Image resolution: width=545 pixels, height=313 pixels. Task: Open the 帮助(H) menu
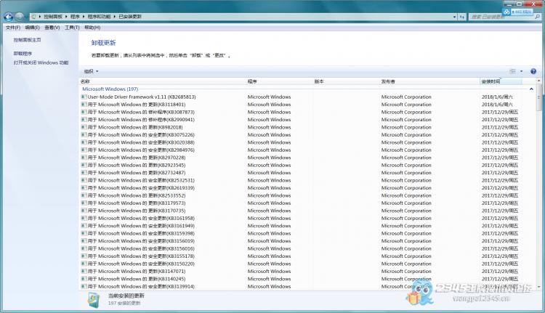point(92,28)
